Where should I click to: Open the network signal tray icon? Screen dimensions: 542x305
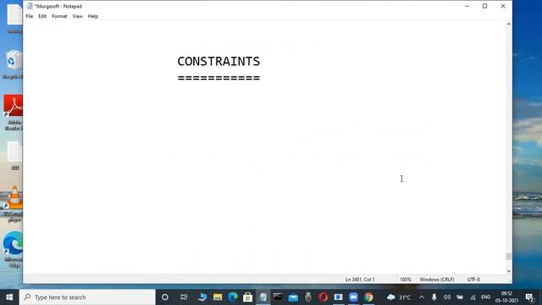[473, 297]
